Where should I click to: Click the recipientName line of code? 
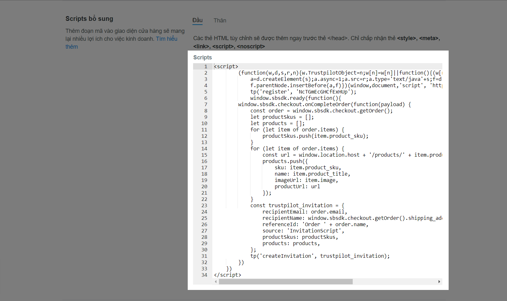click(352, 218)
